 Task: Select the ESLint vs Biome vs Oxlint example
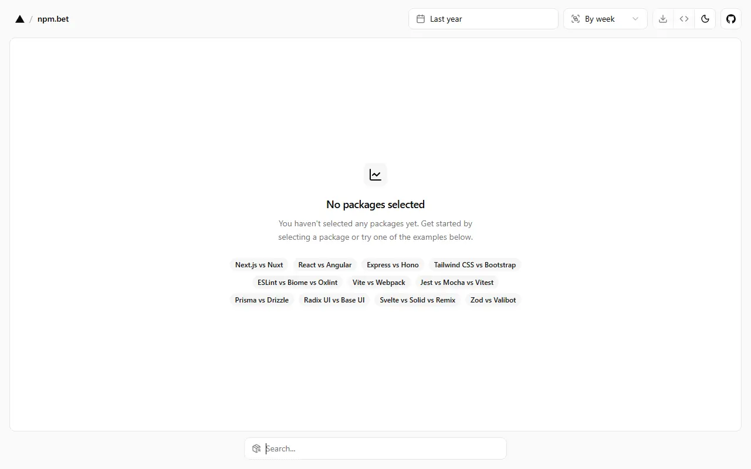[x=297, y=283]
